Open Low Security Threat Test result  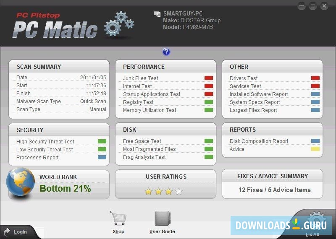point(45,150)
